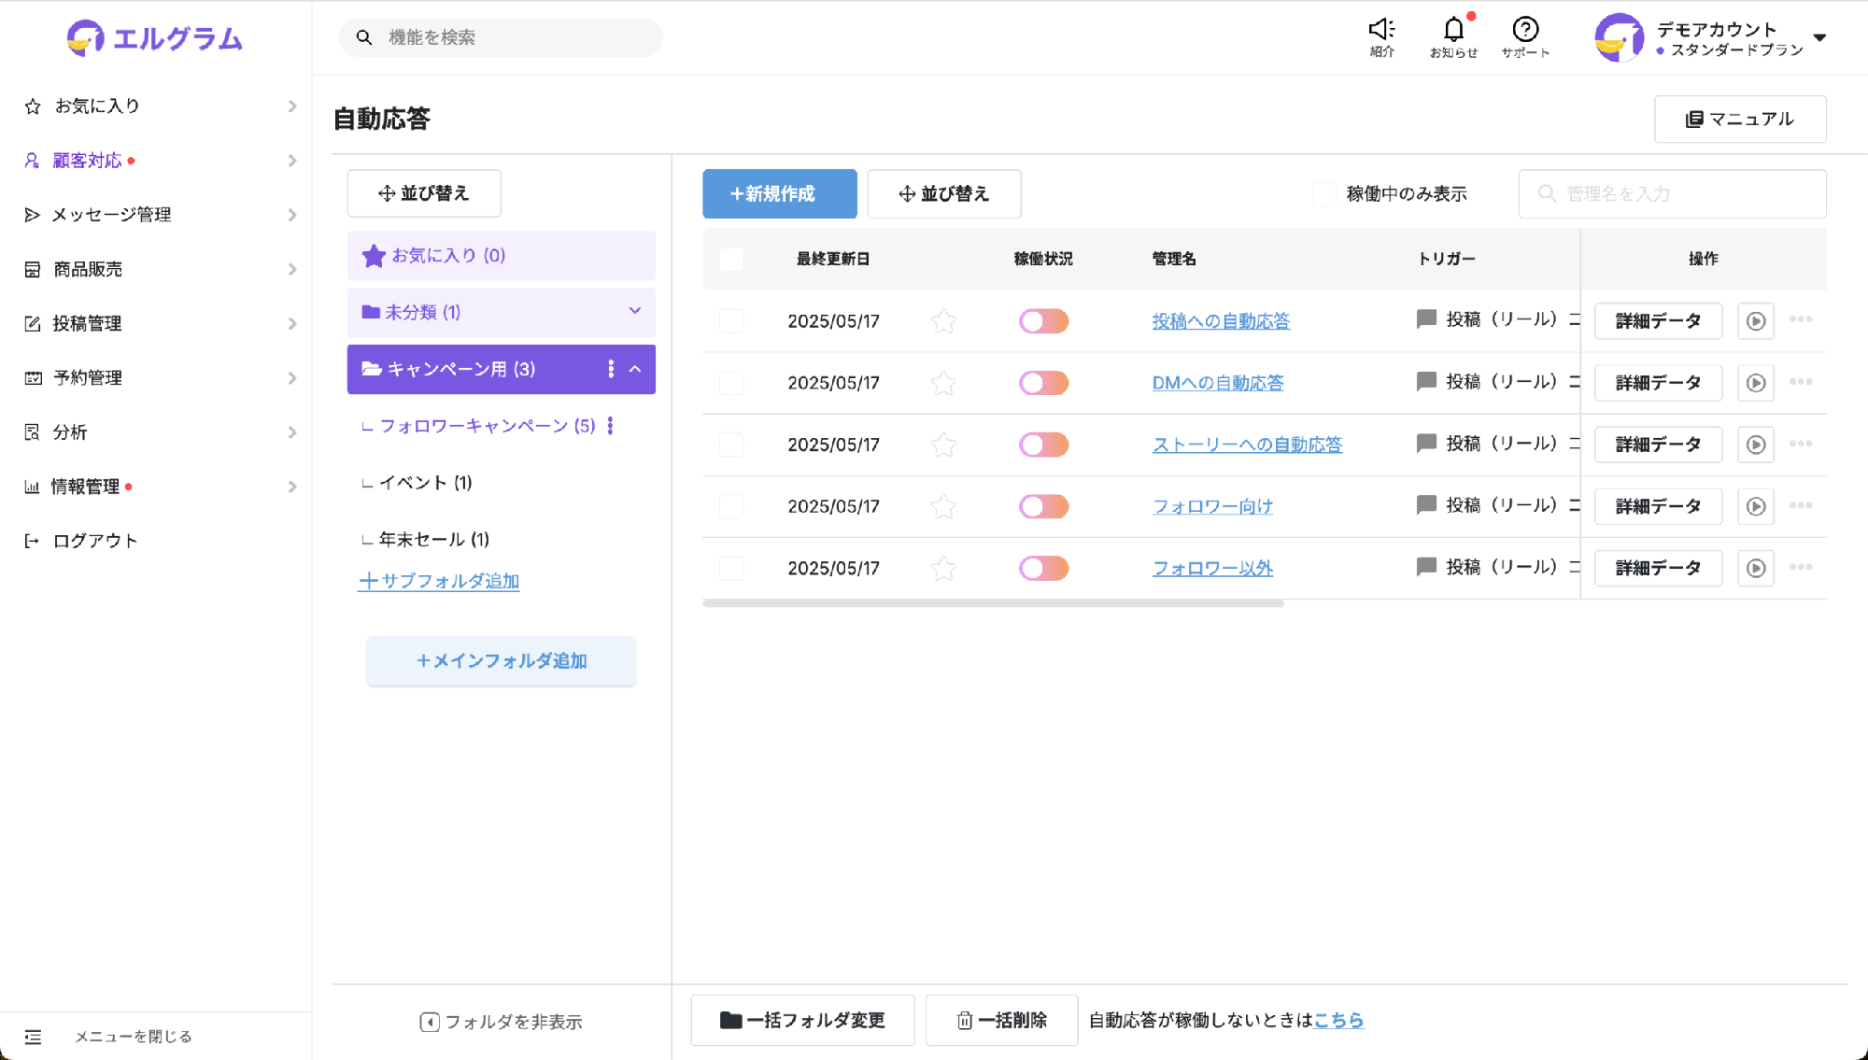This screenshot has height=1060, width=1868.
Task: Open 分析 sidebar menu item
Action: click(x=70, y=432)
